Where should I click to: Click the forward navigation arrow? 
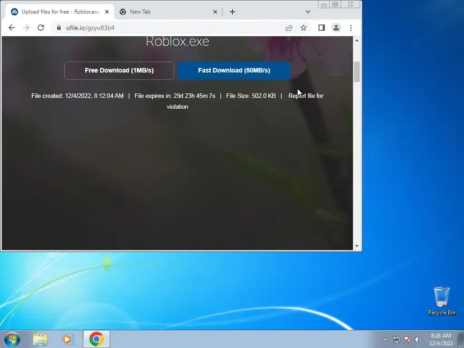pos(26,28)
